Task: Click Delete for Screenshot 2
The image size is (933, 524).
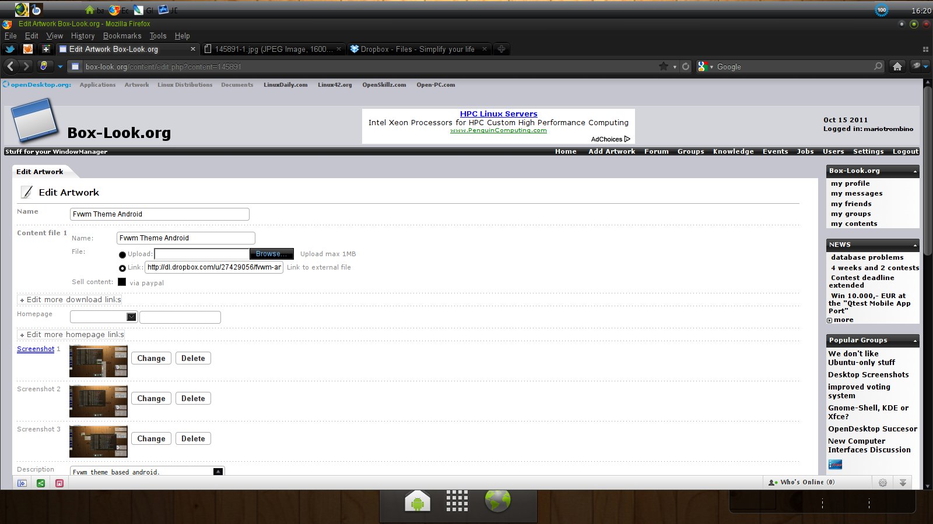Action: point(193,398)
